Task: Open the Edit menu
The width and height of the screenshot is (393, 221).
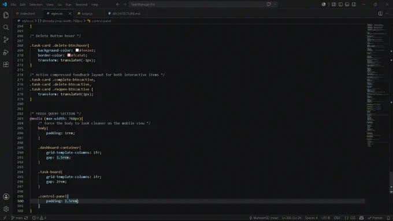Action: pos(23,5)
